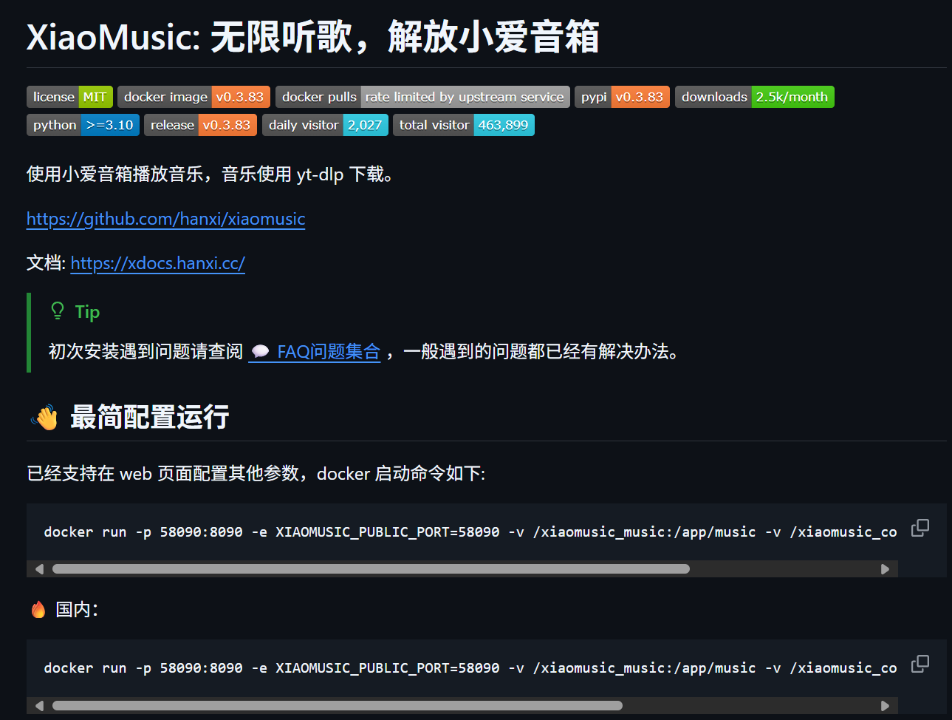Click the left arrow of the bottom code scrollbar
This screenshot has width=952, height=720.
coord(39,705)
